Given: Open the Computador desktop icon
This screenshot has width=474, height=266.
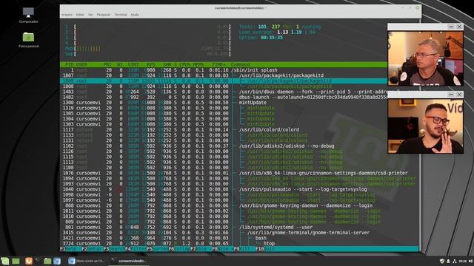Looking at the screenshot, I should (28, 15).
